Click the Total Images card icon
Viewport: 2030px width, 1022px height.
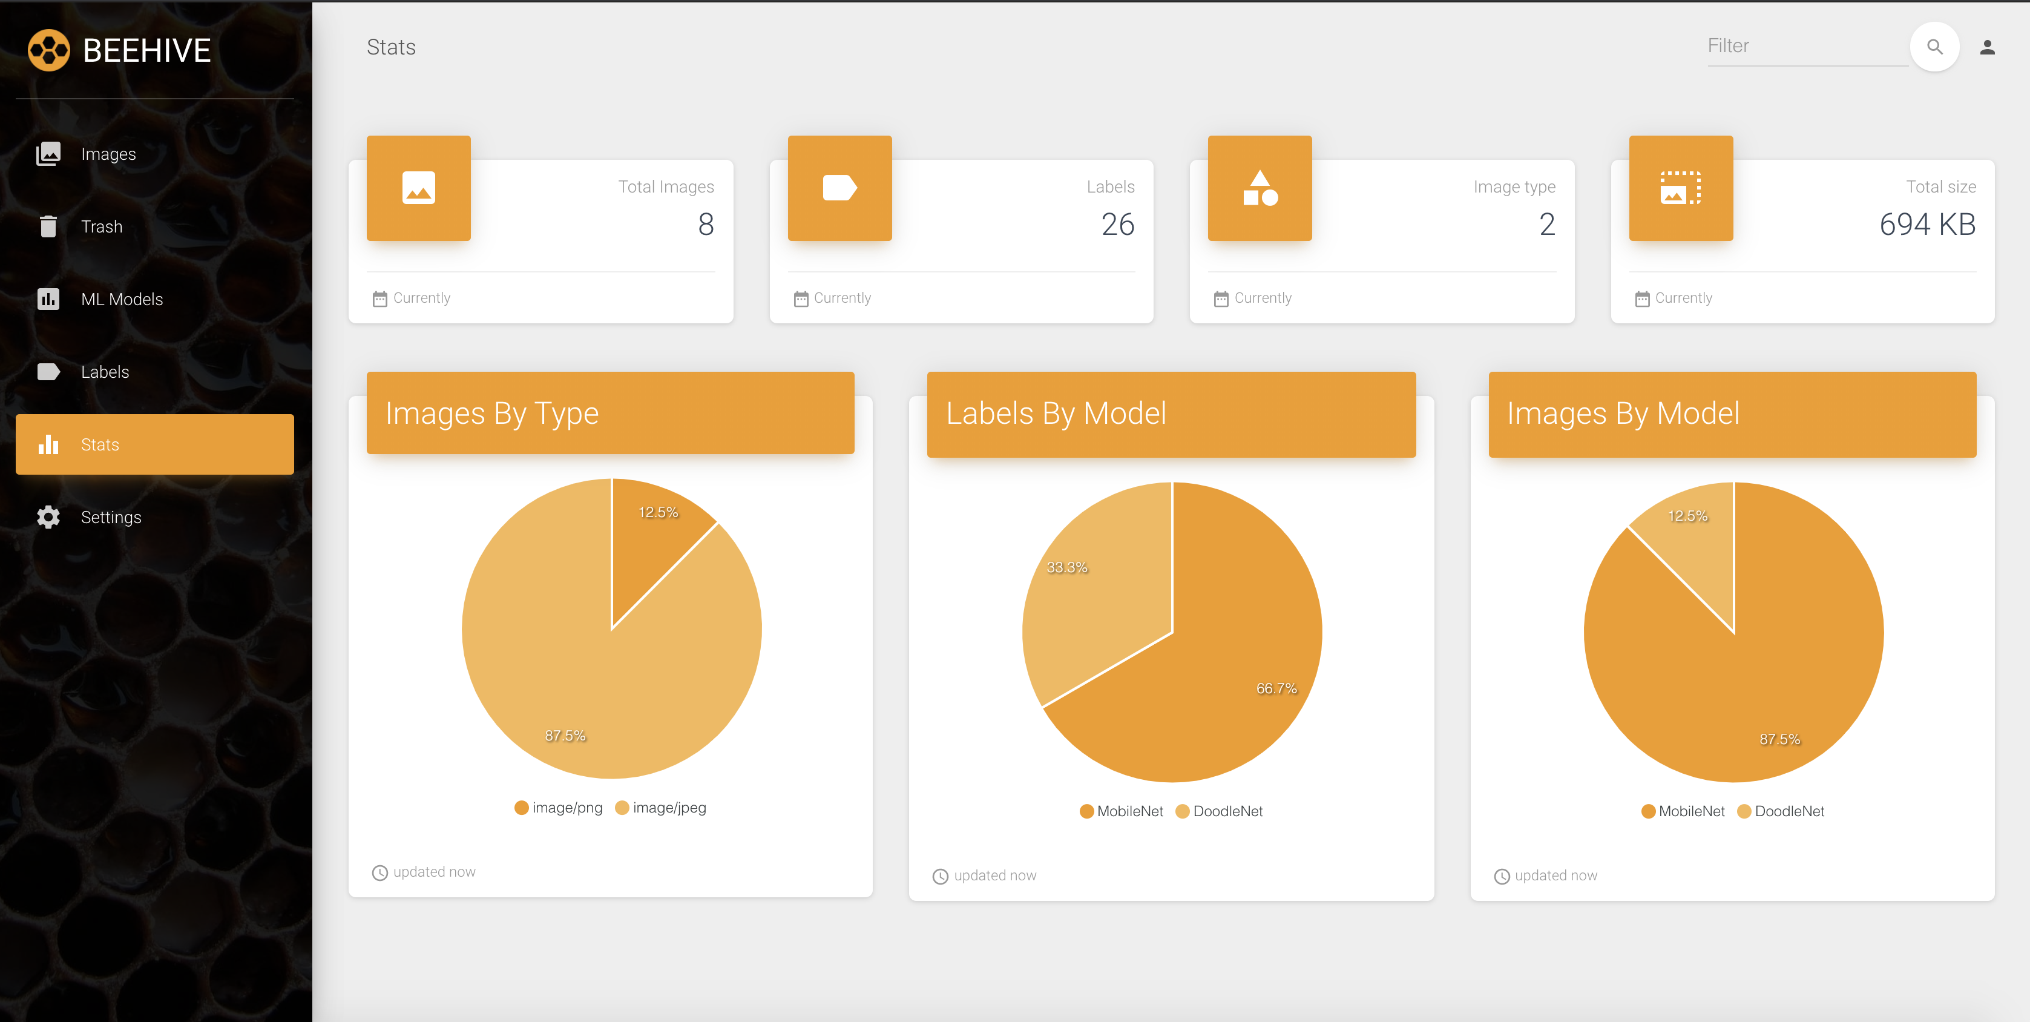[418, 188]
